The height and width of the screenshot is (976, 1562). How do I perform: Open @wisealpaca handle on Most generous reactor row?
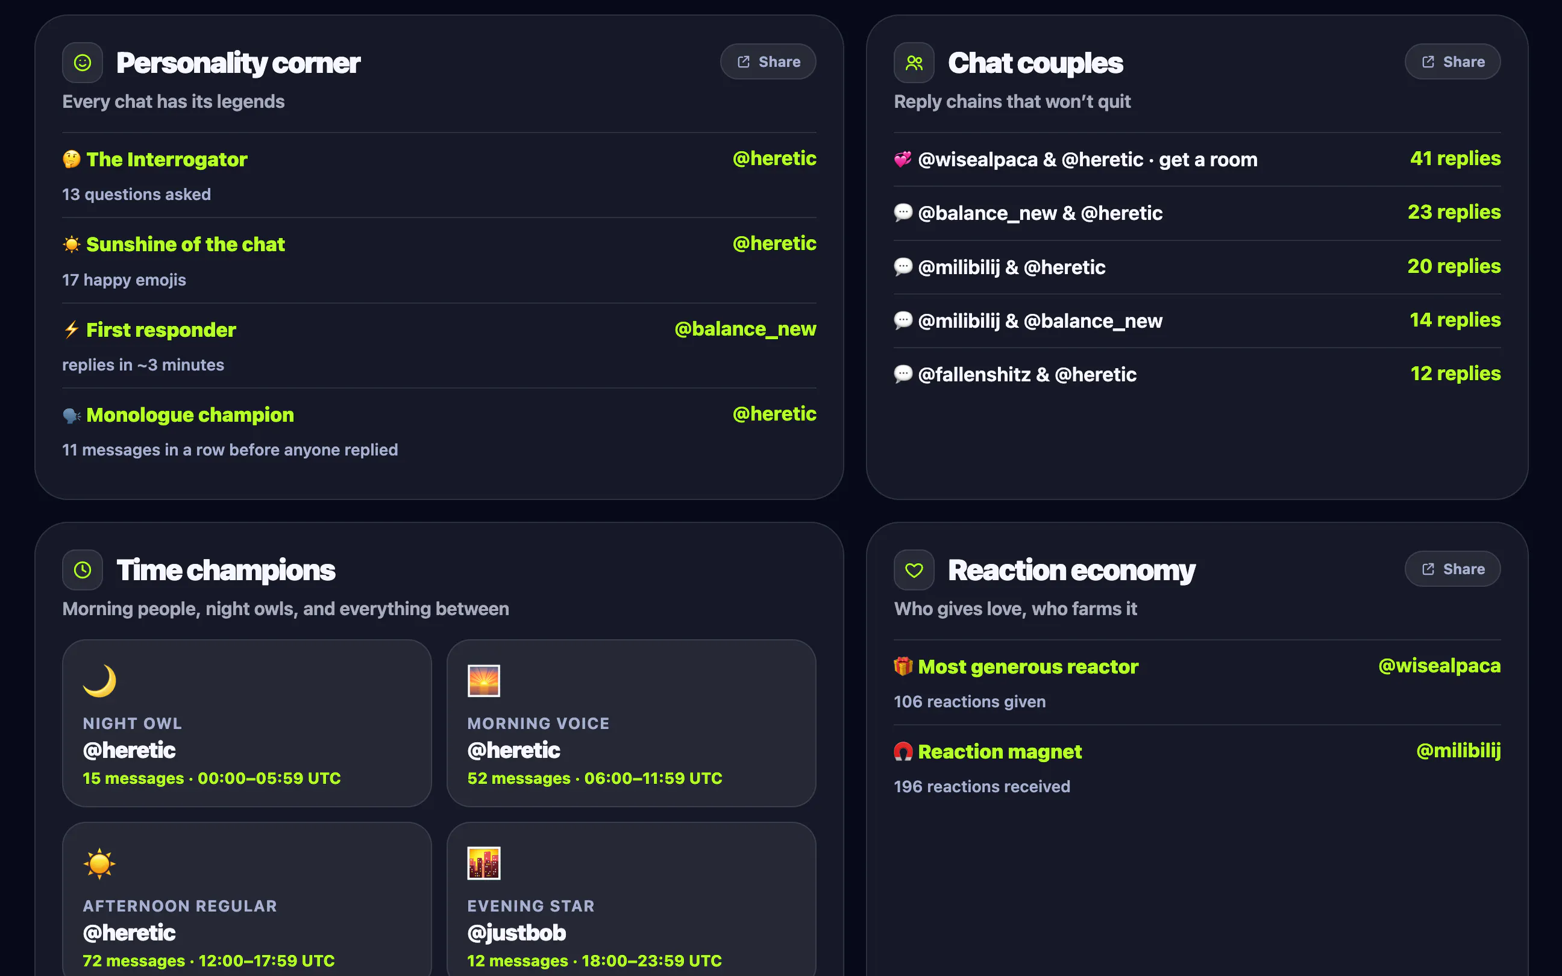[x=1439, y=666]
